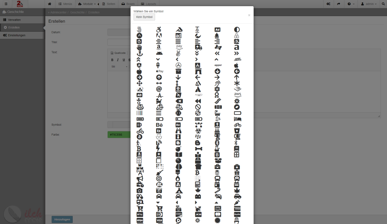The height and width of the screenshot is (224, 387).
Task: Open the help question-mark dropdown
Action: 351,4
